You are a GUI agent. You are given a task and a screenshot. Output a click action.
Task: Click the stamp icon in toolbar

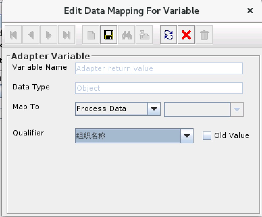click(x=144, y=35)
